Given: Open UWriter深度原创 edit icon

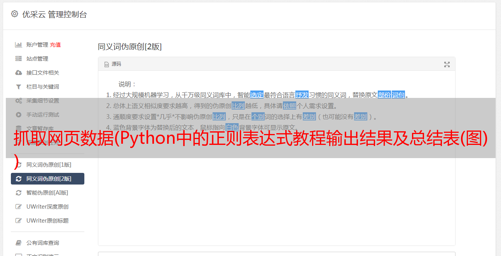Looking at the screenshot, I should [x=18, y=207].
